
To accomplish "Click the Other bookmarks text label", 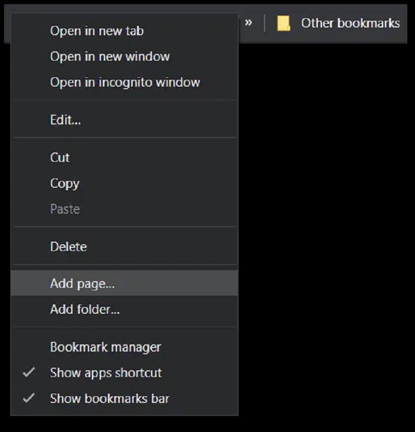I will (350, 23).
